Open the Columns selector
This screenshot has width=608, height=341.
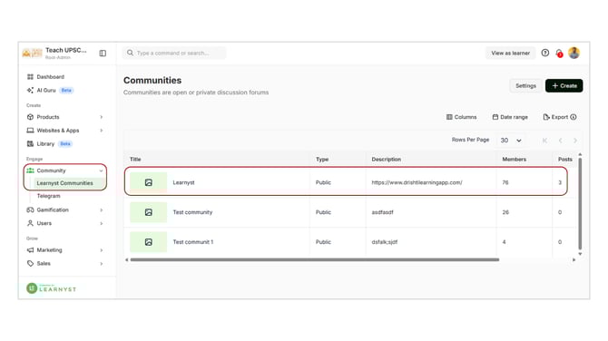tap(461, 117)
